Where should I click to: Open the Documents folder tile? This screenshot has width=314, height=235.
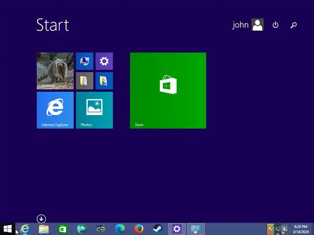coord(85,80)
